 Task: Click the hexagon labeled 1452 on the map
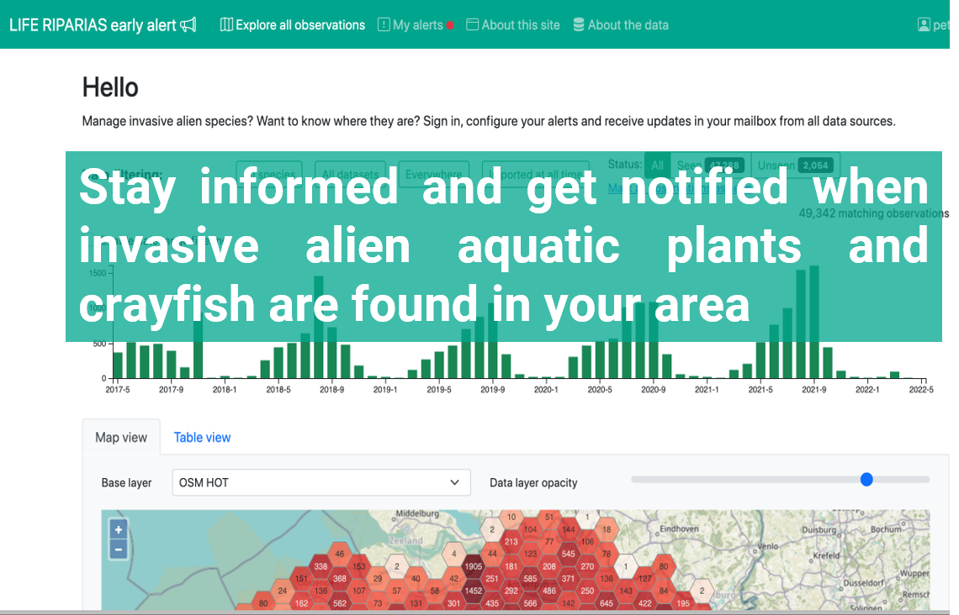click(x=474, y=591)
